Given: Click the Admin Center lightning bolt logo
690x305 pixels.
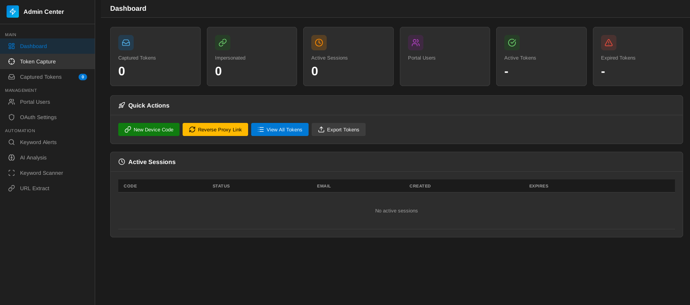Looking at the screenshot, I should 13,12.
